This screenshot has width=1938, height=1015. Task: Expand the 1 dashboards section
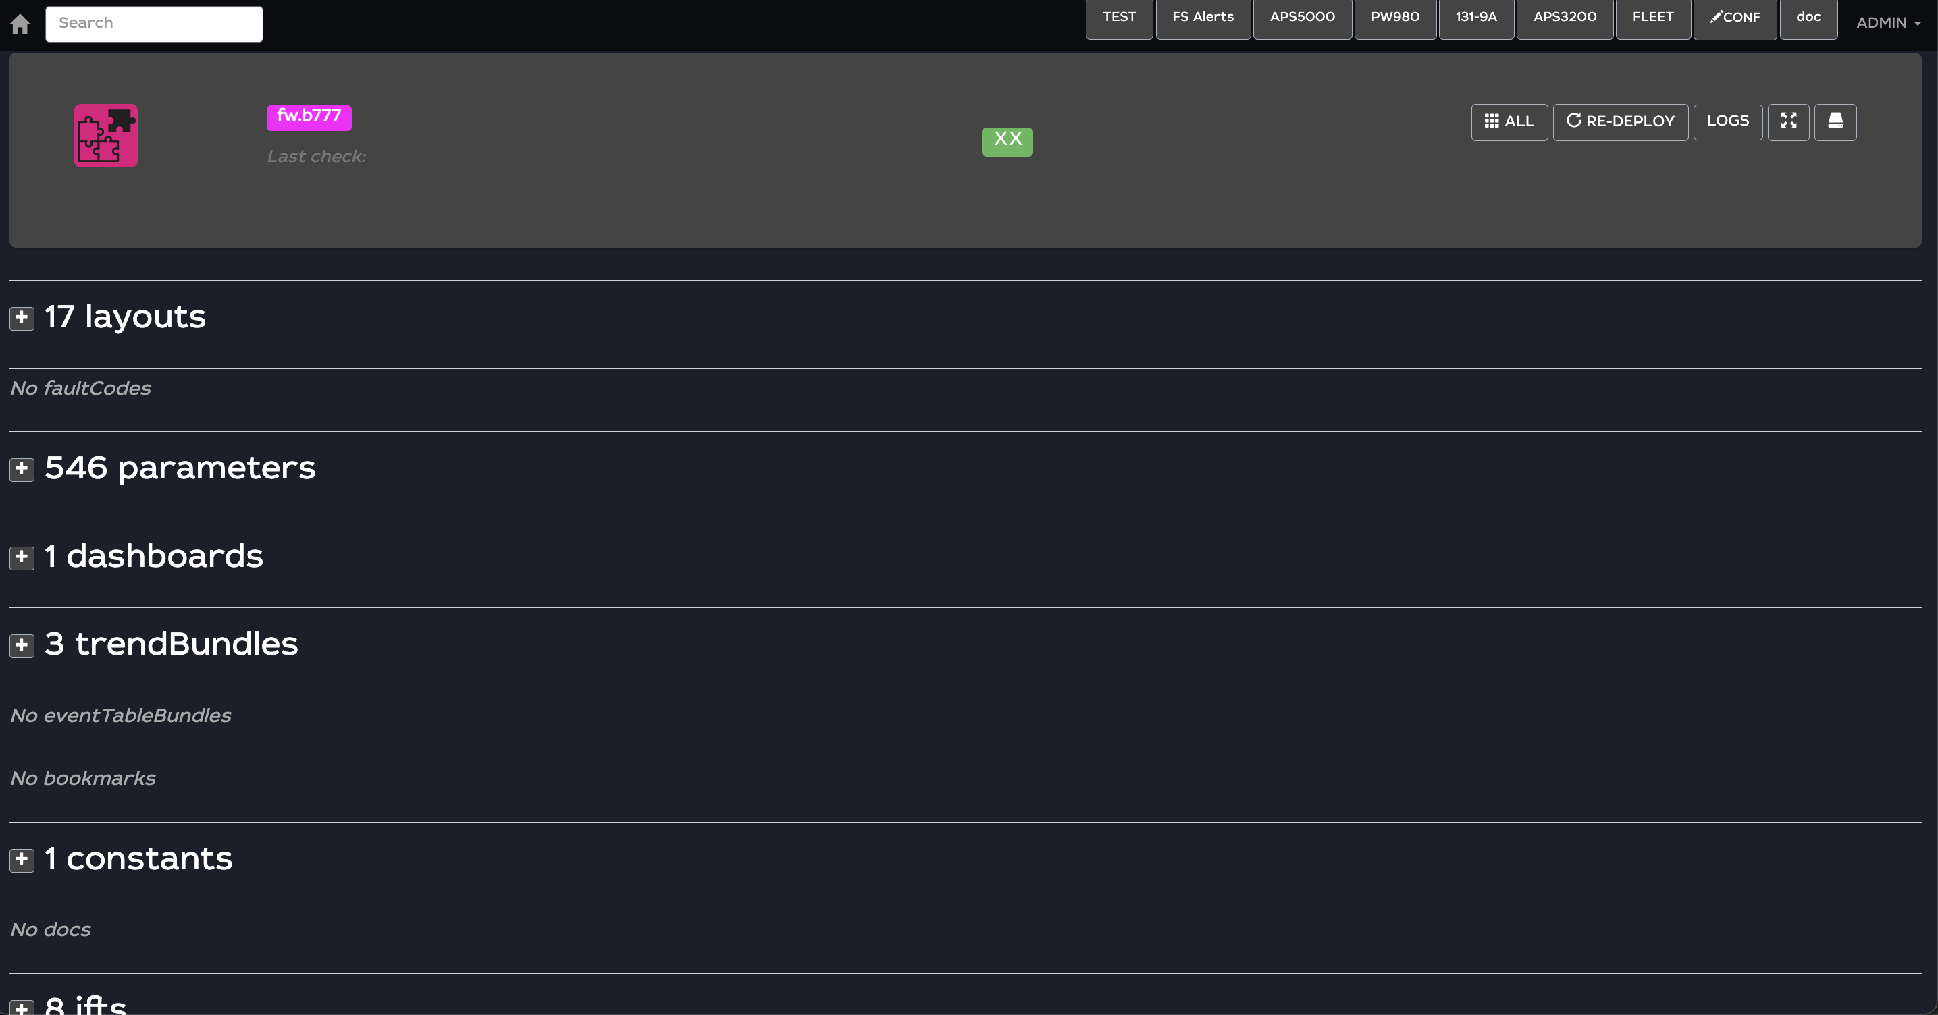pyautogui.click(x=22, y=557)
